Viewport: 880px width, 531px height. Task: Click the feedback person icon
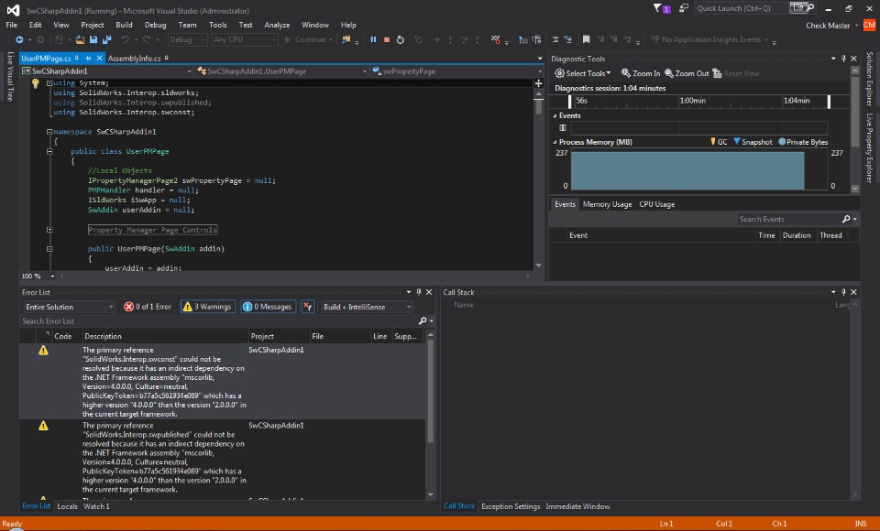pyautogui.click(x=683, y=8)
